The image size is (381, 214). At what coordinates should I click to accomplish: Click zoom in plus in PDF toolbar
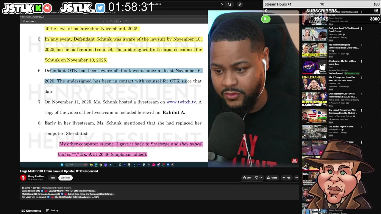point(107,21)
